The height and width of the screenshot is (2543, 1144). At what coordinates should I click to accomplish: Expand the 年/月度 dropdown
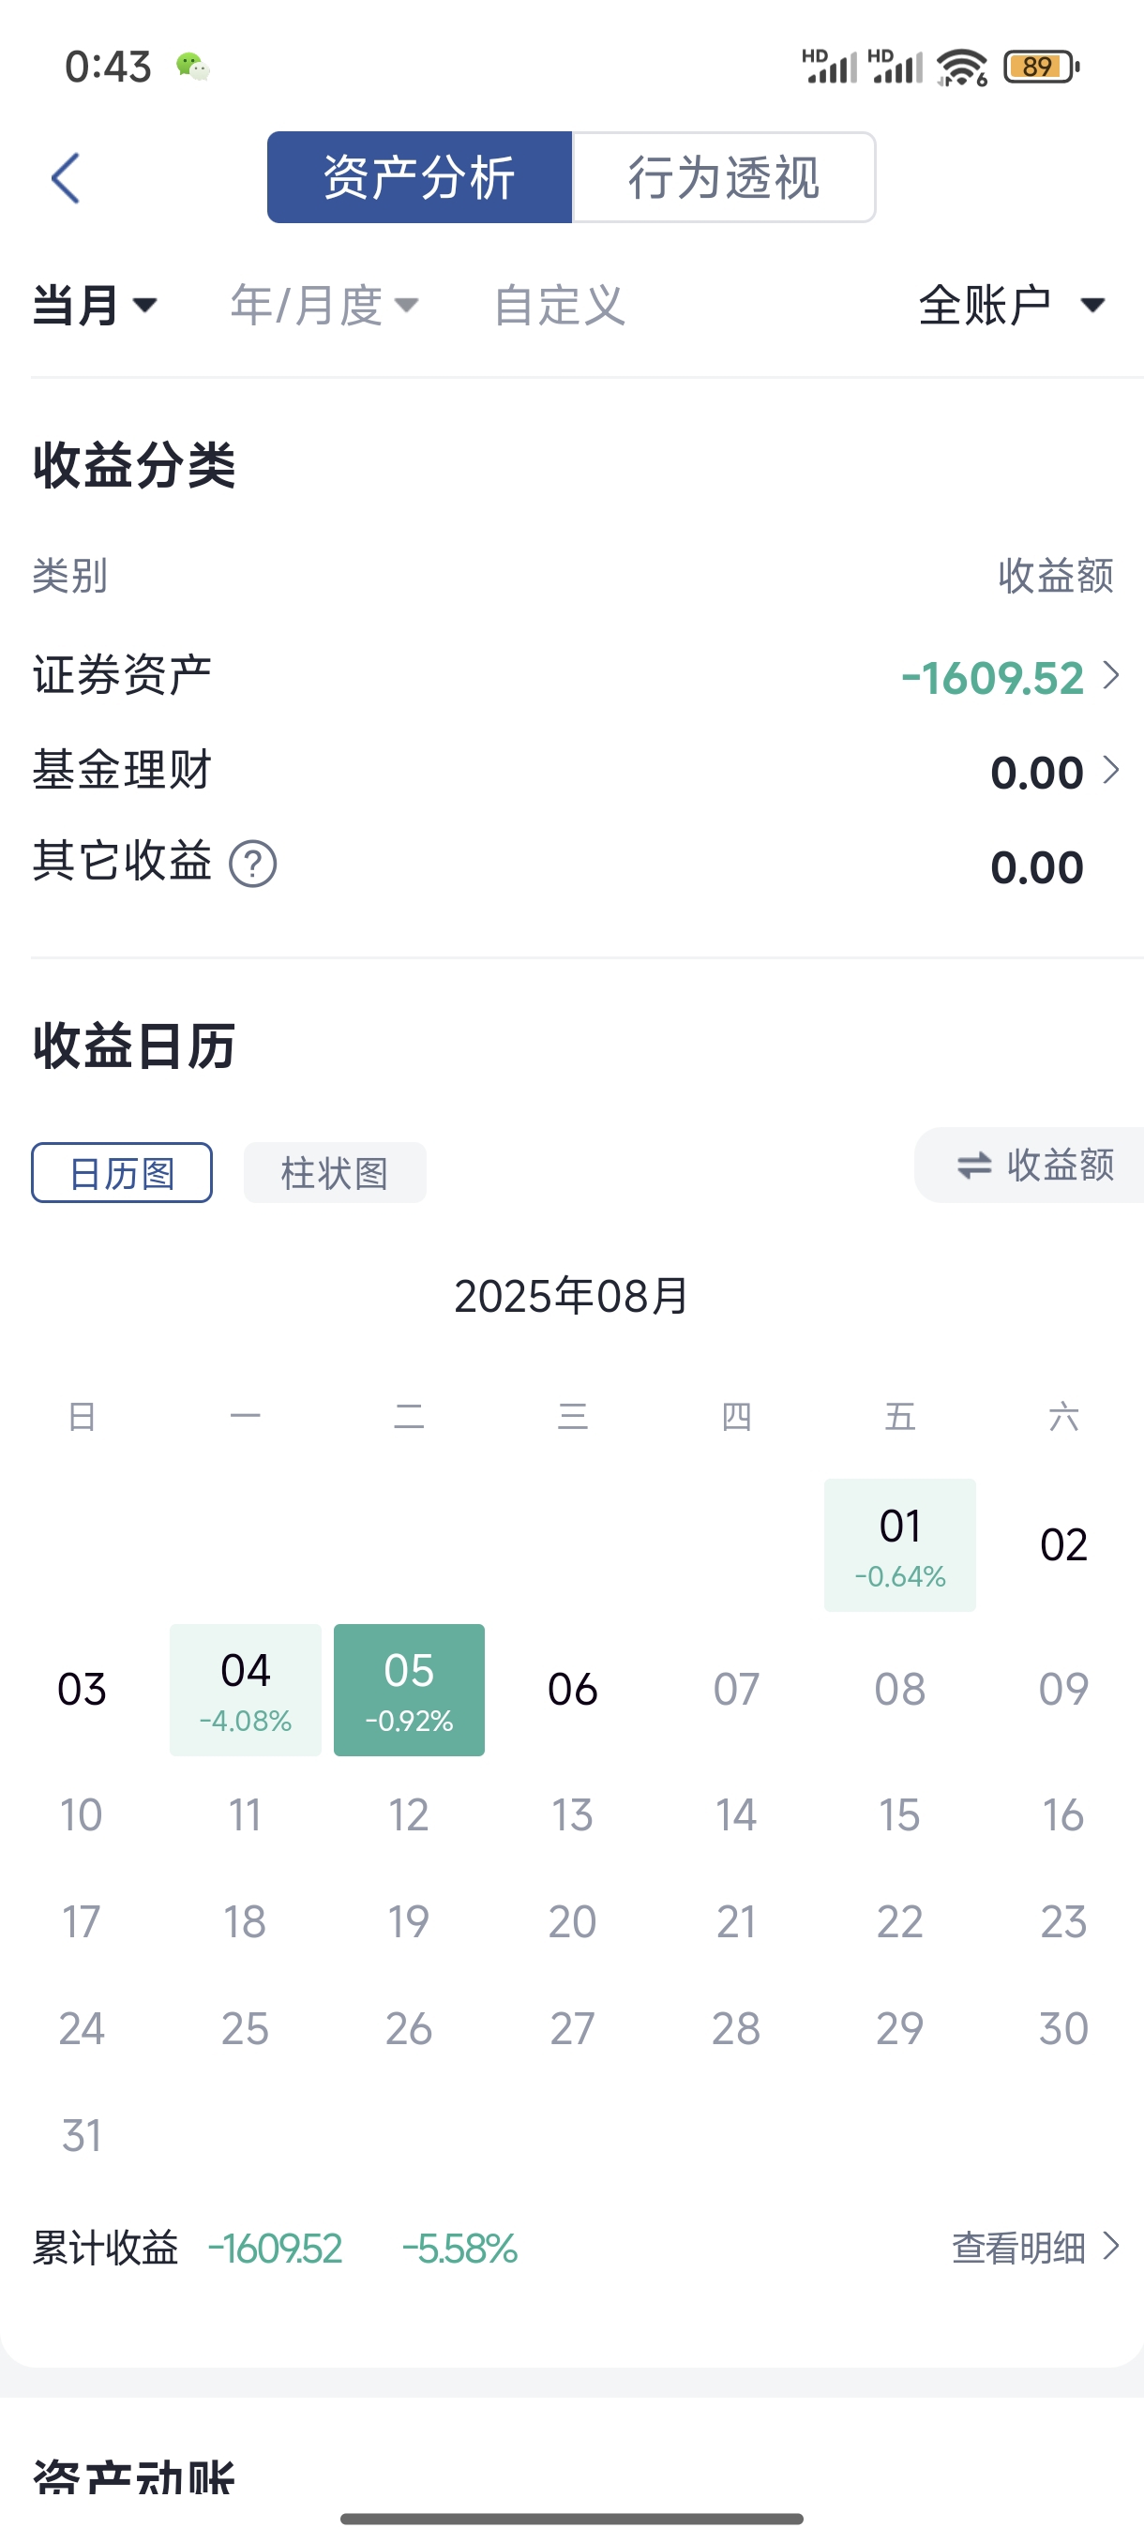pos(324,305)
